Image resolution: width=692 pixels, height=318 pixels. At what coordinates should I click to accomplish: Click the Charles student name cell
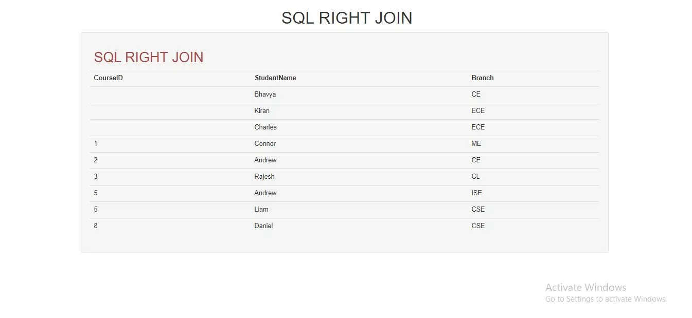coord(265,127)
